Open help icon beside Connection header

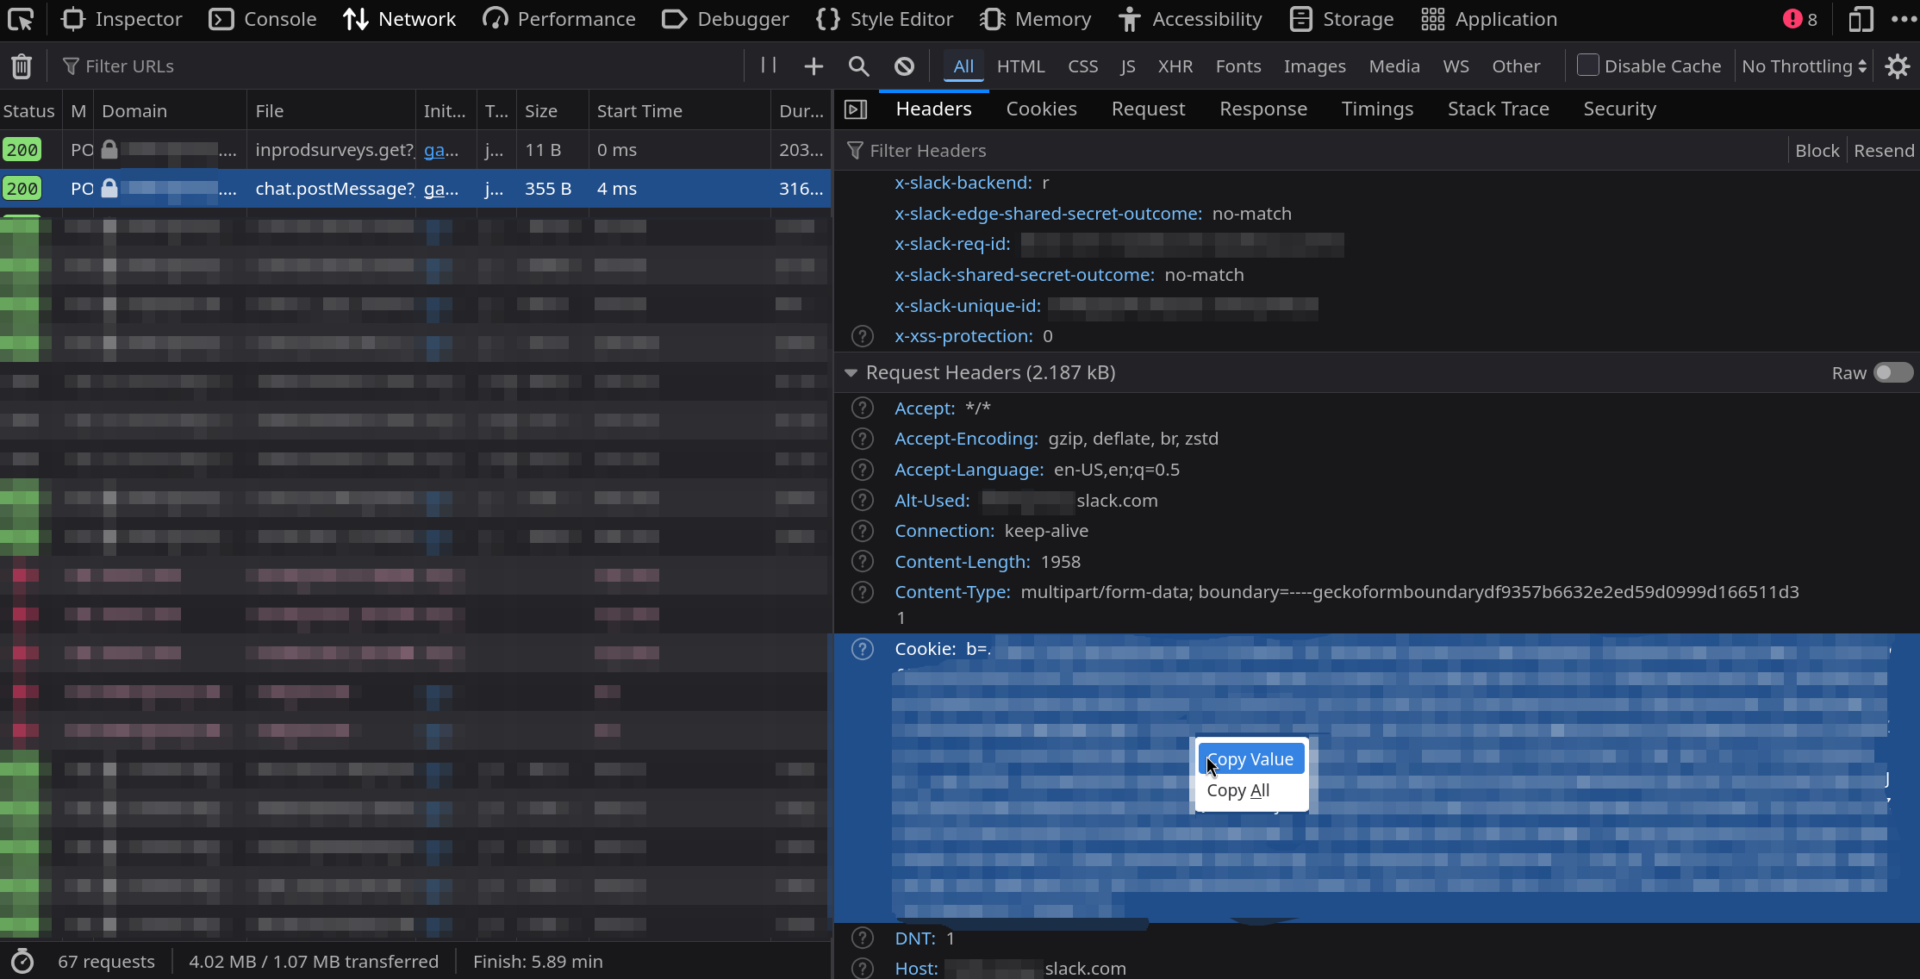coord(863,531)
